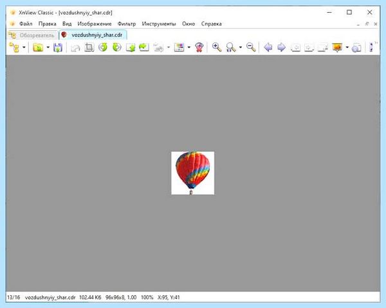This screenshot has width=386, height=308.
Task: Click the XnView icon left of the Файл menu
Action: point(12,24)
